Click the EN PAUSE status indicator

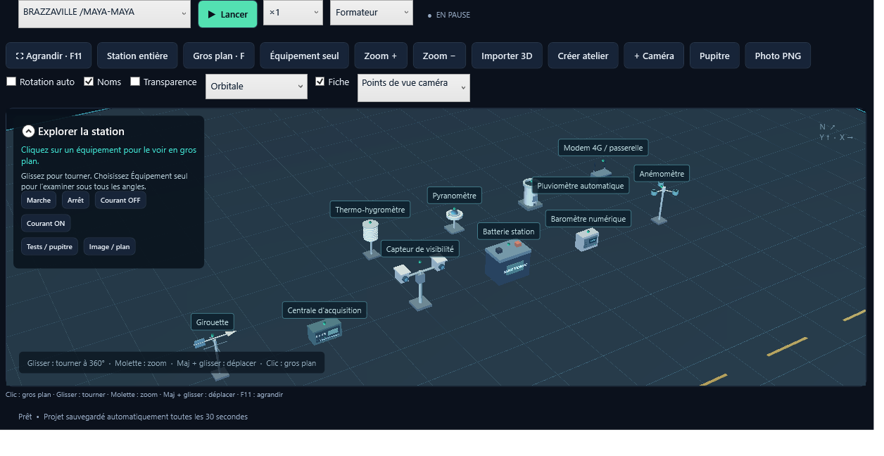(x=449, y=15)
